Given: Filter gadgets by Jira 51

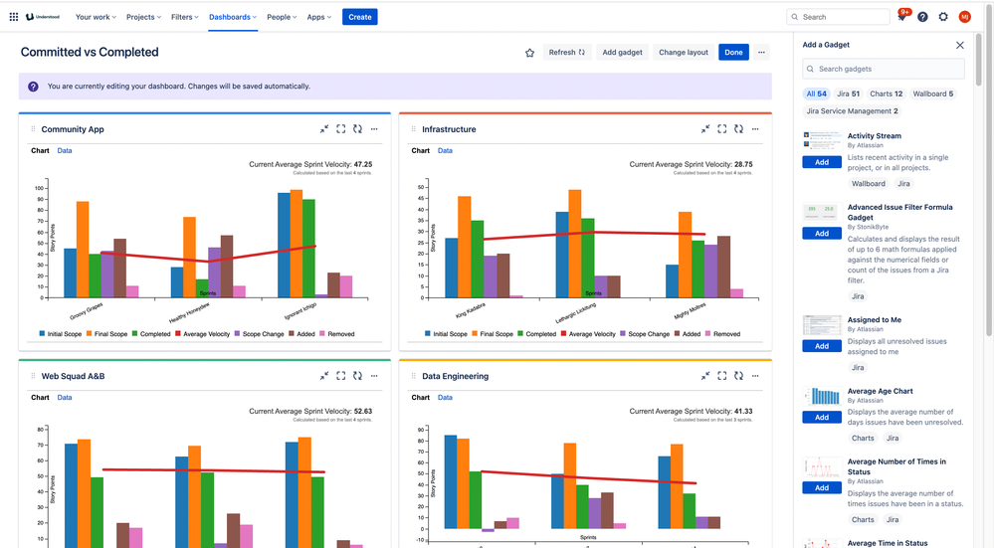Looking at the screenshot, I should pyautogui.click(x=848, y=93).
